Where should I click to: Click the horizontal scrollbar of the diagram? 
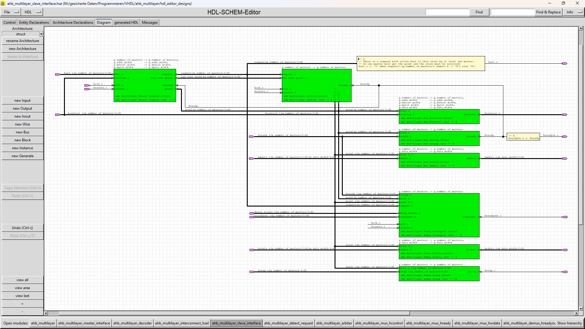click(x=234, y=313)
